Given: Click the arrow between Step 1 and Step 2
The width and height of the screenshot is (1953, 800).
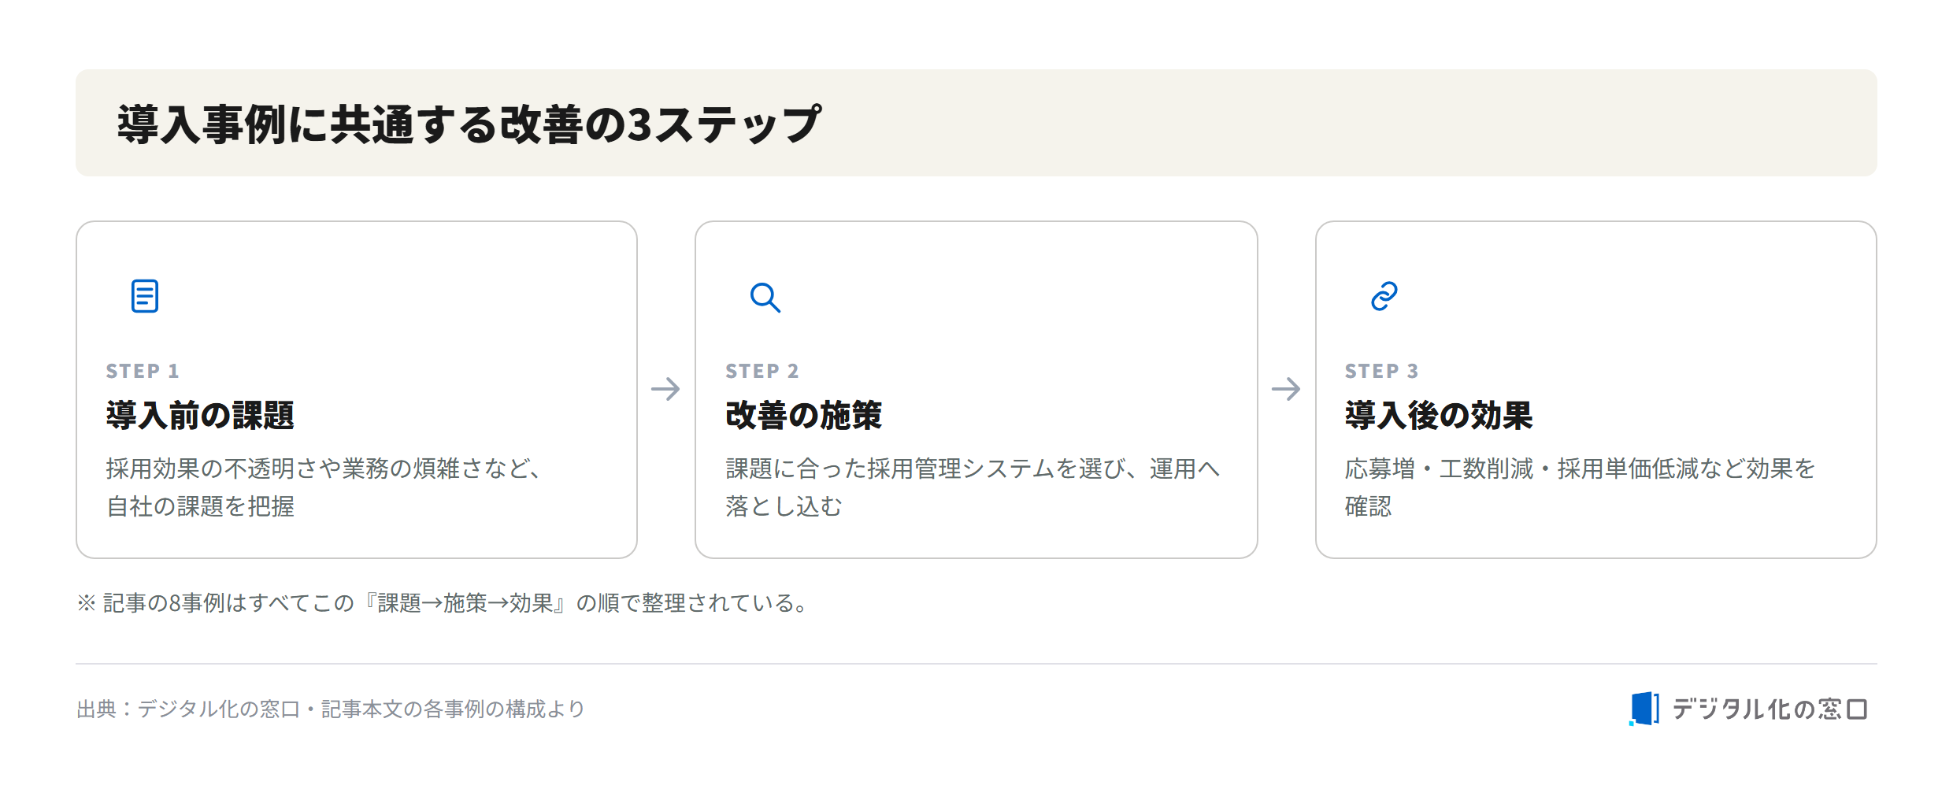Looking at the screenshot, I should 665,389.
